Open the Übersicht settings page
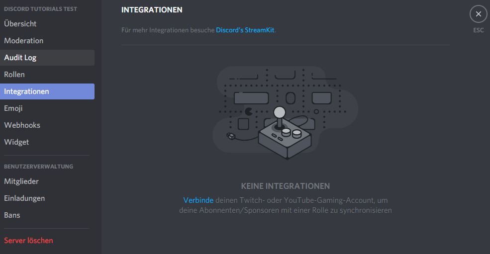Image resolution: width=490 pixels, height=254 pixels. (x=20, y=24)
